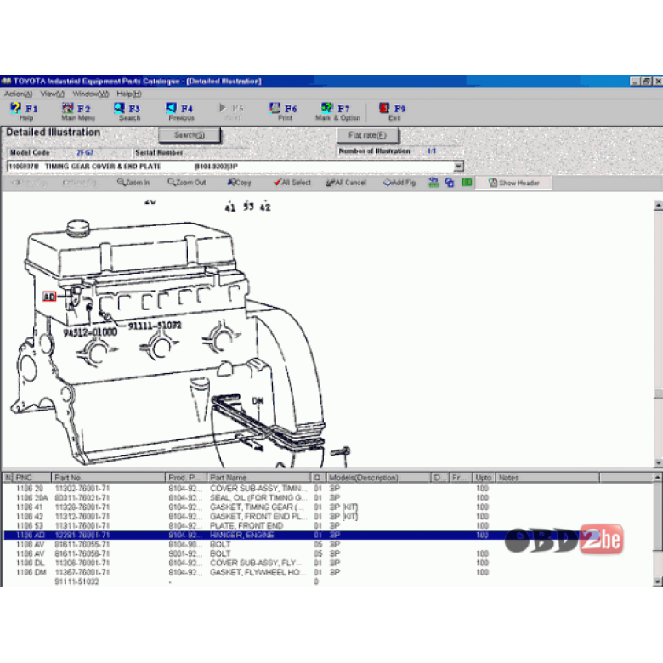The height and width of the screenshot is (663, 663).
Task: Click callout 53 in the illustration
Action: point(248,207)
